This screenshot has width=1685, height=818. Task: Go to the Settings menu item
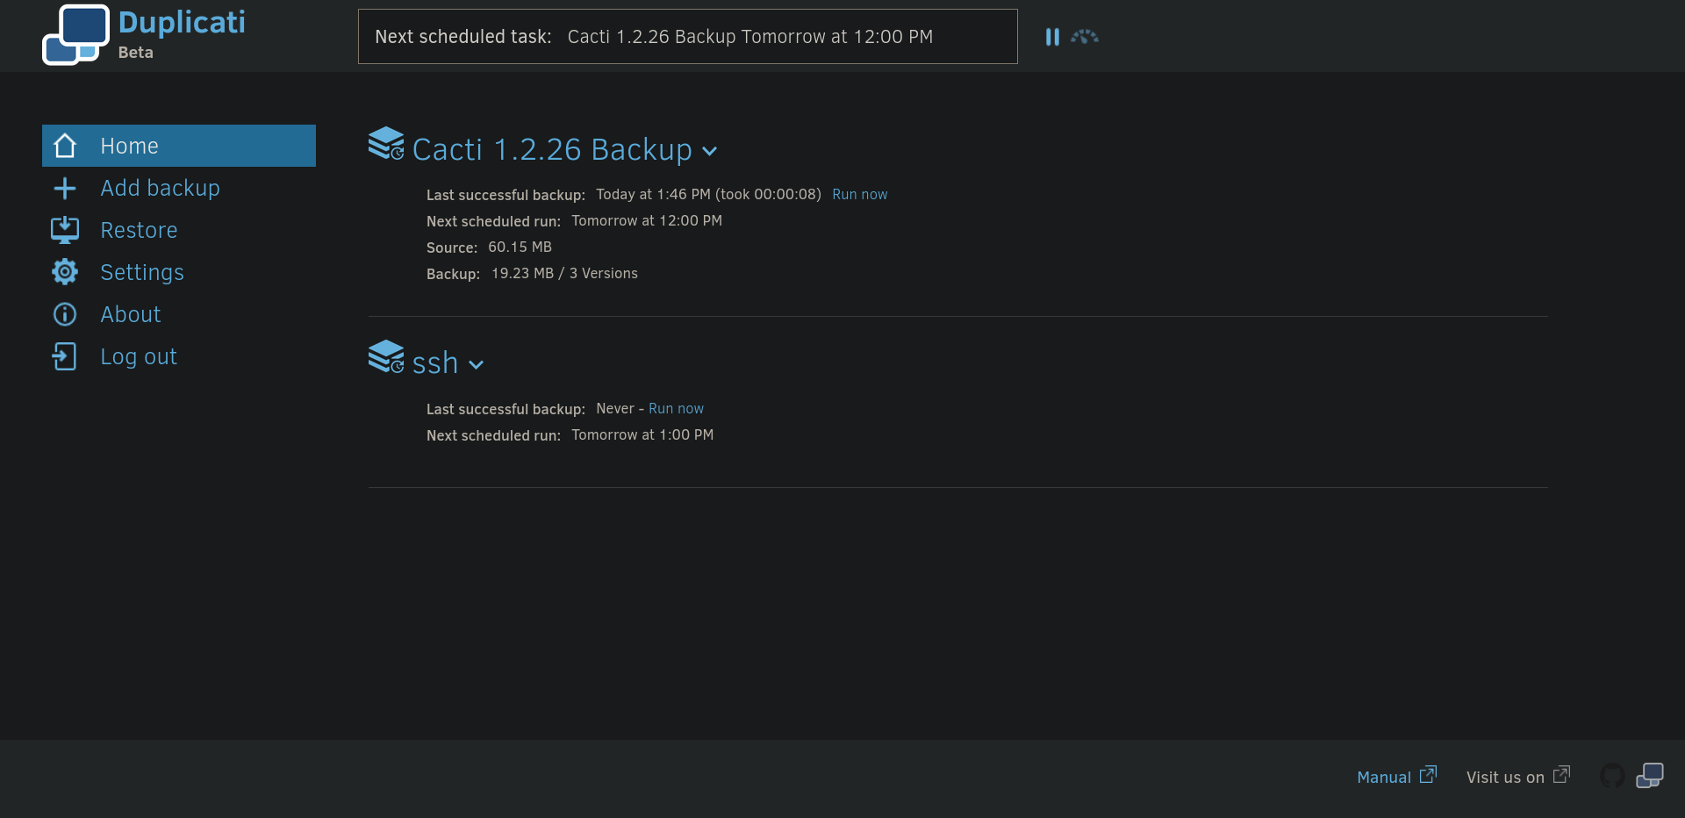click(142, 272)
